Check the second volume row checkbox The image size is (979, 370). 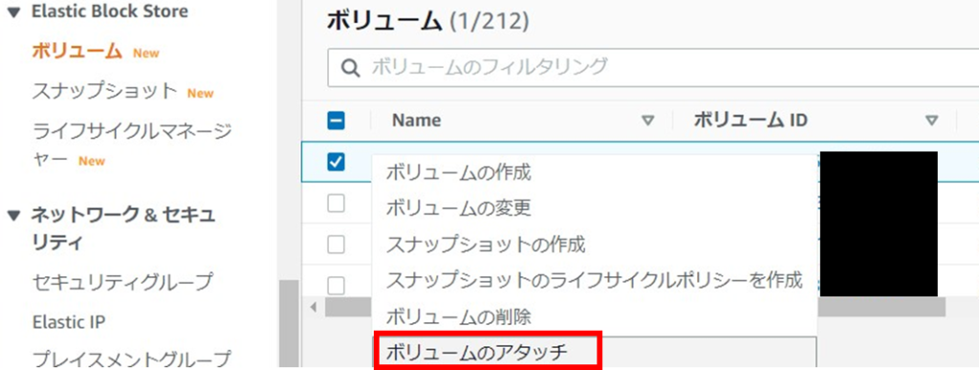[x=336, y=204]
